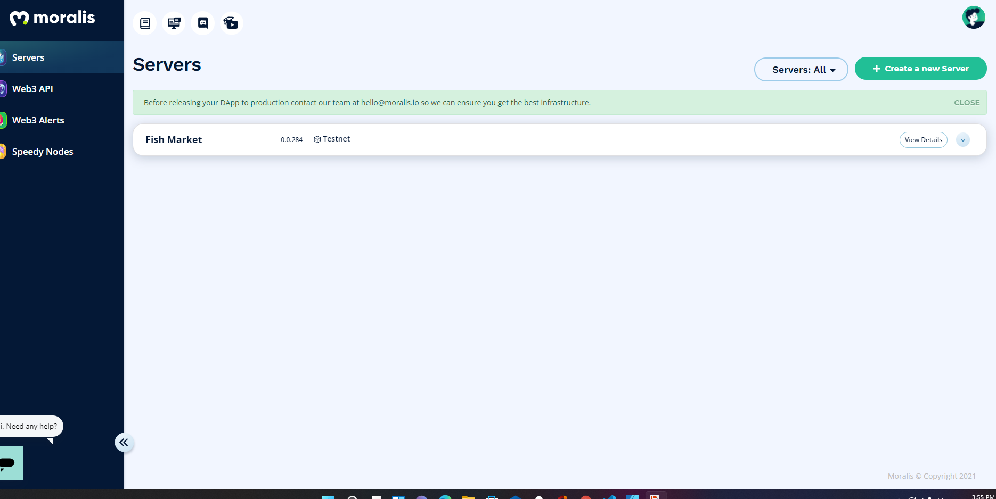Open Web3 Alerts in the sidebar

(x=62, y=120)
